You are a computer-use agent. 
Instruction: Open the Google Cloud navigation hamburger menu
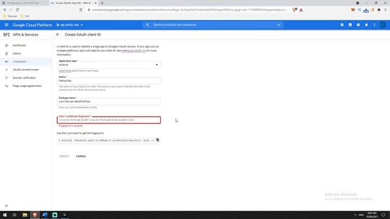[7, 25]
